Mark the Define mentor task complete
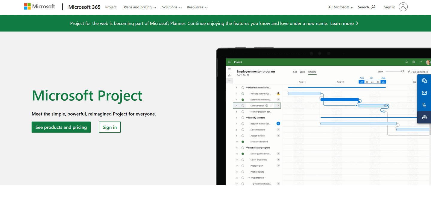 [243, 105]
